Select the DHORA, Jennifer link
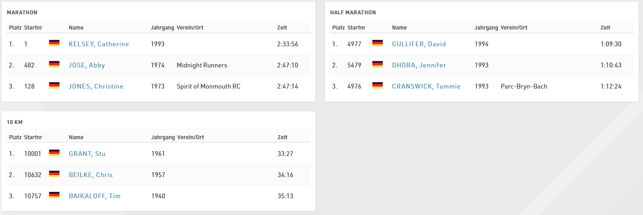643x215 pixels. [x=419, y=65]
